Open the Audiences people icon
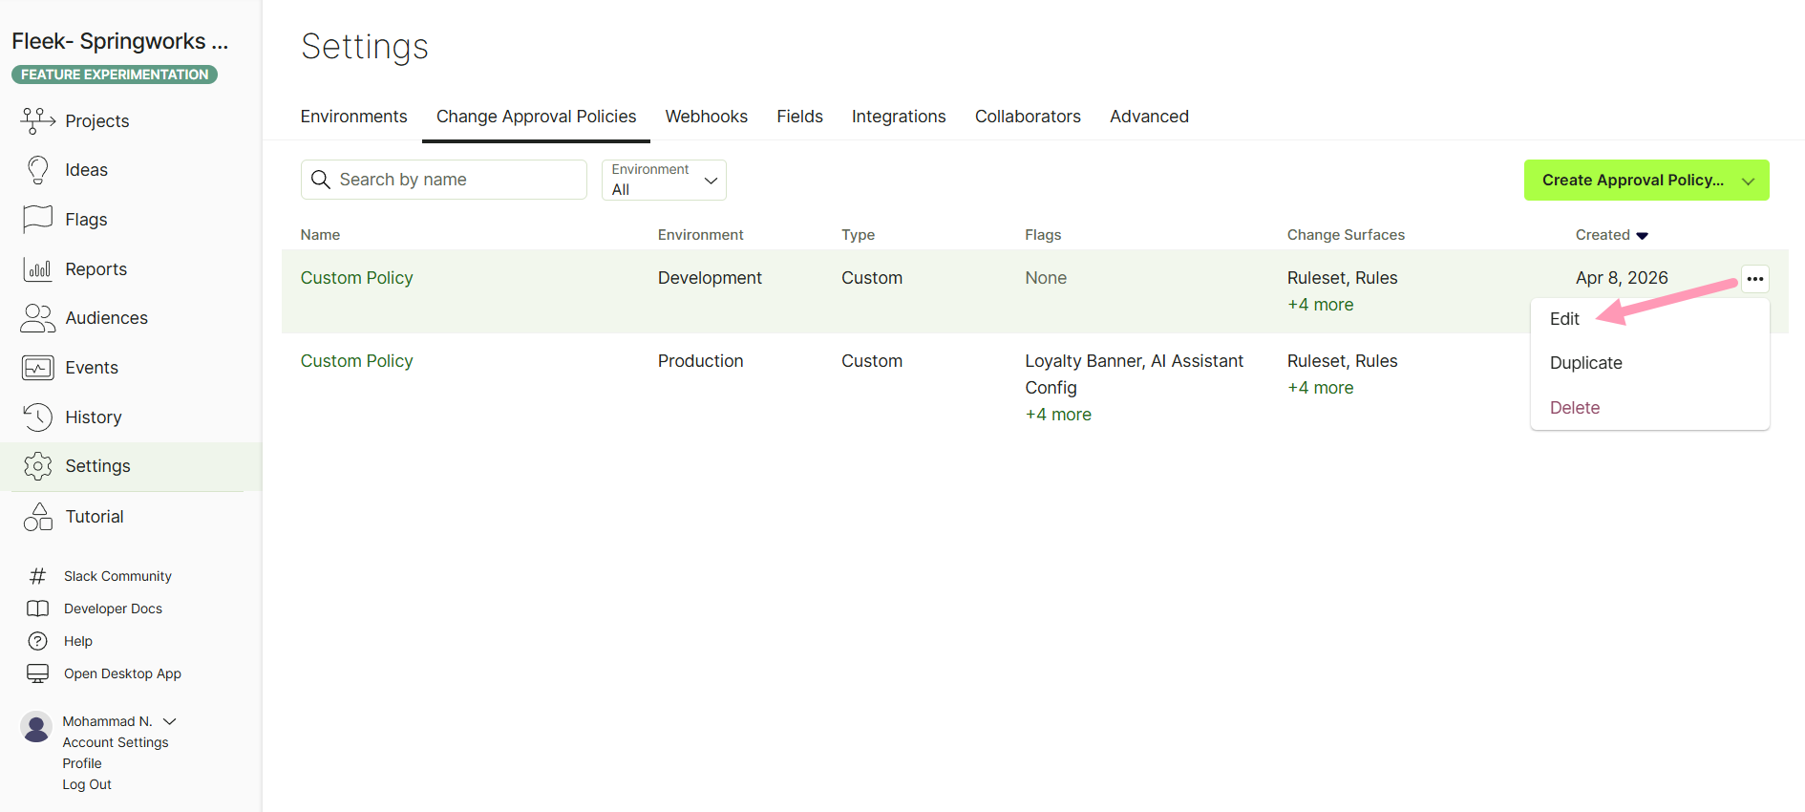 [x=37, y=318]
